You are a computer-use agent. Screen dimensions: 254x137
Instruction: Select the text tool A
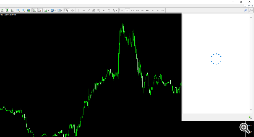(104, 11)
